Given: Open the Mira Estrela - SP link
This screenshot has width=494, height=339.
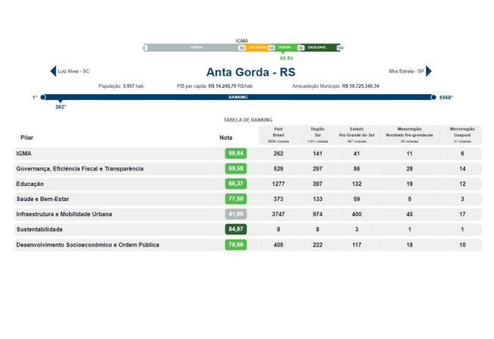Looking at the screenshot, I should tap(405, 71).
